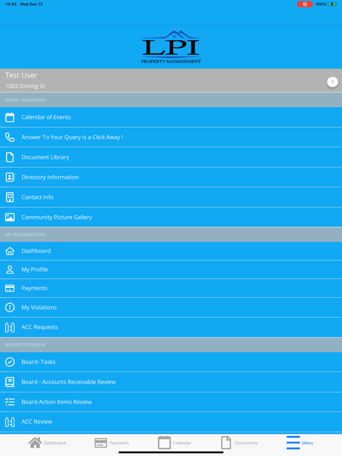
Task: Open the Community Picture Gallery image icon
Action: tap(10, 217)
